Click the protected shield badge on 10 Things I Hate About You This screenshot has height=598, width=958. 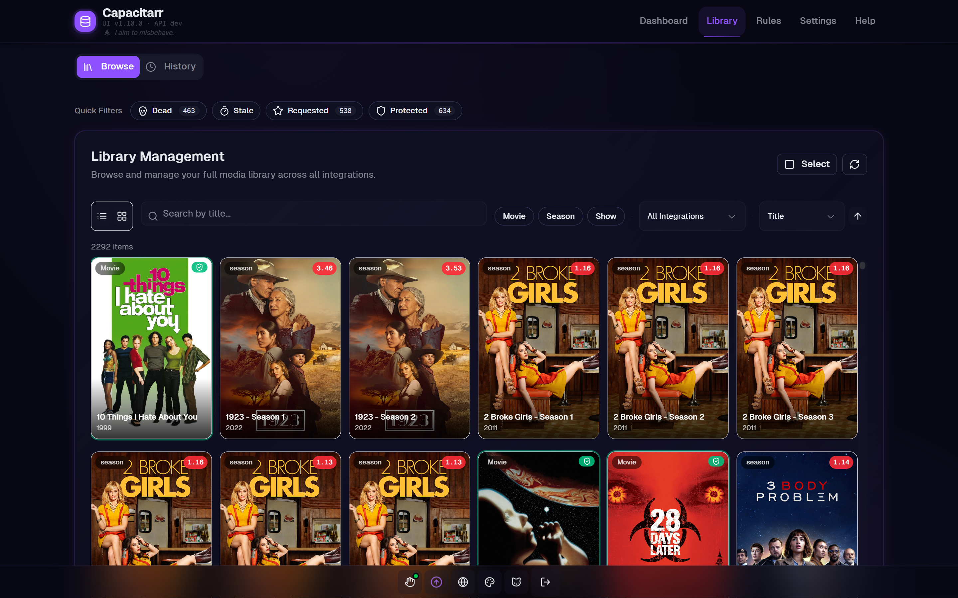coord(200,267)
